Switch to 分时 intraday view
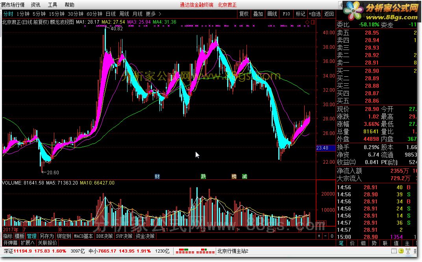Screen dimensions: 422x262 click(8, 14)
